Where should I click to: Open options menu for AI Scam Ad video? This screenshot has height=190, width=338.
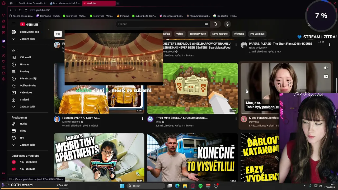143,118
